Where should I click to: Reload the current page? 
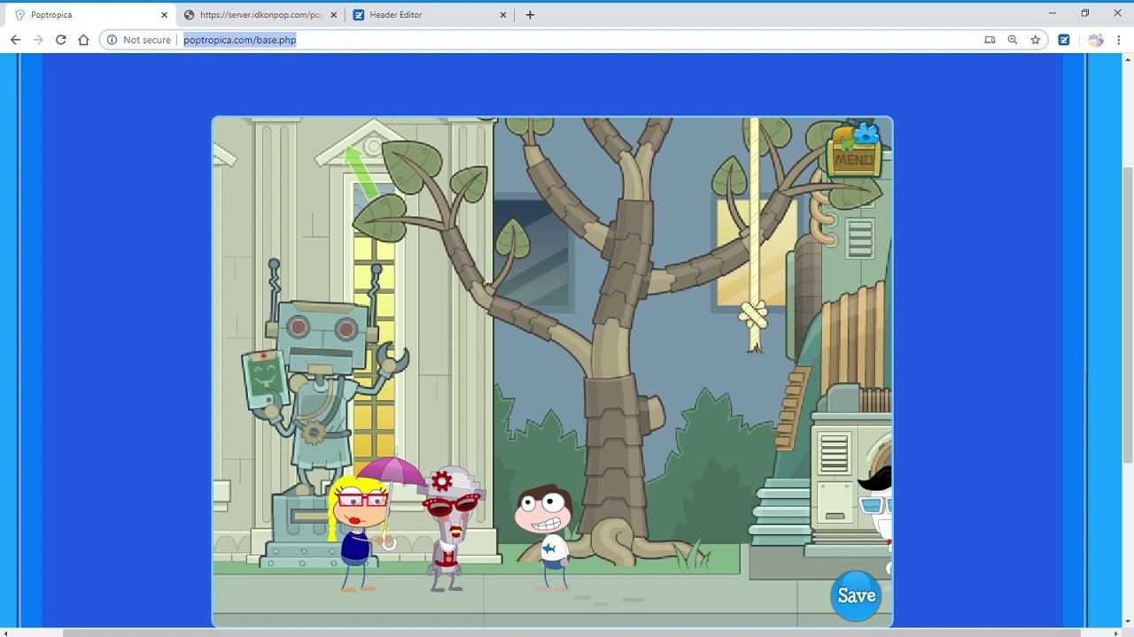61,40
